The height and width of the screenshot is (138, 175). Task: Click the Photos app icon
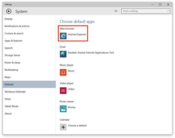click(x=63, y=109)
